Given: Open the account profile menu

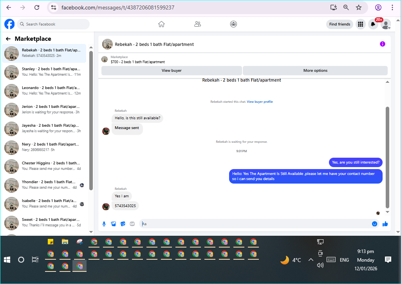Looking at the screenshot, I should tap(386, 24).
